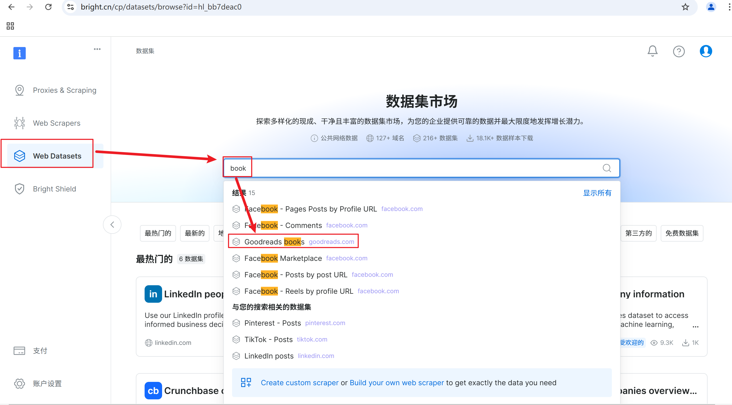The height and width of the screenshot is (405, 732).
Task: Open 账户设置 account settings
Action: pos(47,383)
